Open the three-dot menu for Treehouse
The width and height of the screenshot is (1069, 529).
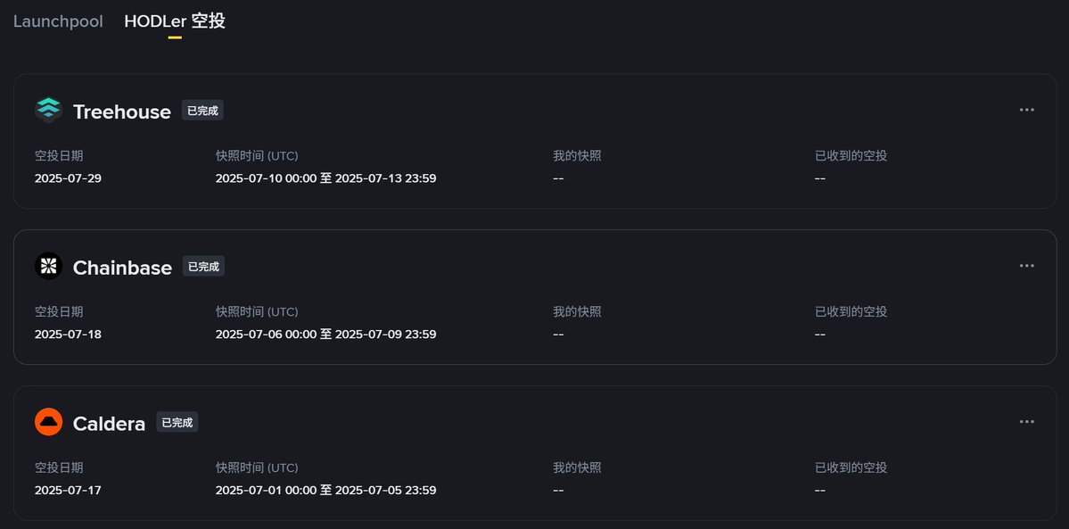pyautogui.click(x=1027, y=110)
